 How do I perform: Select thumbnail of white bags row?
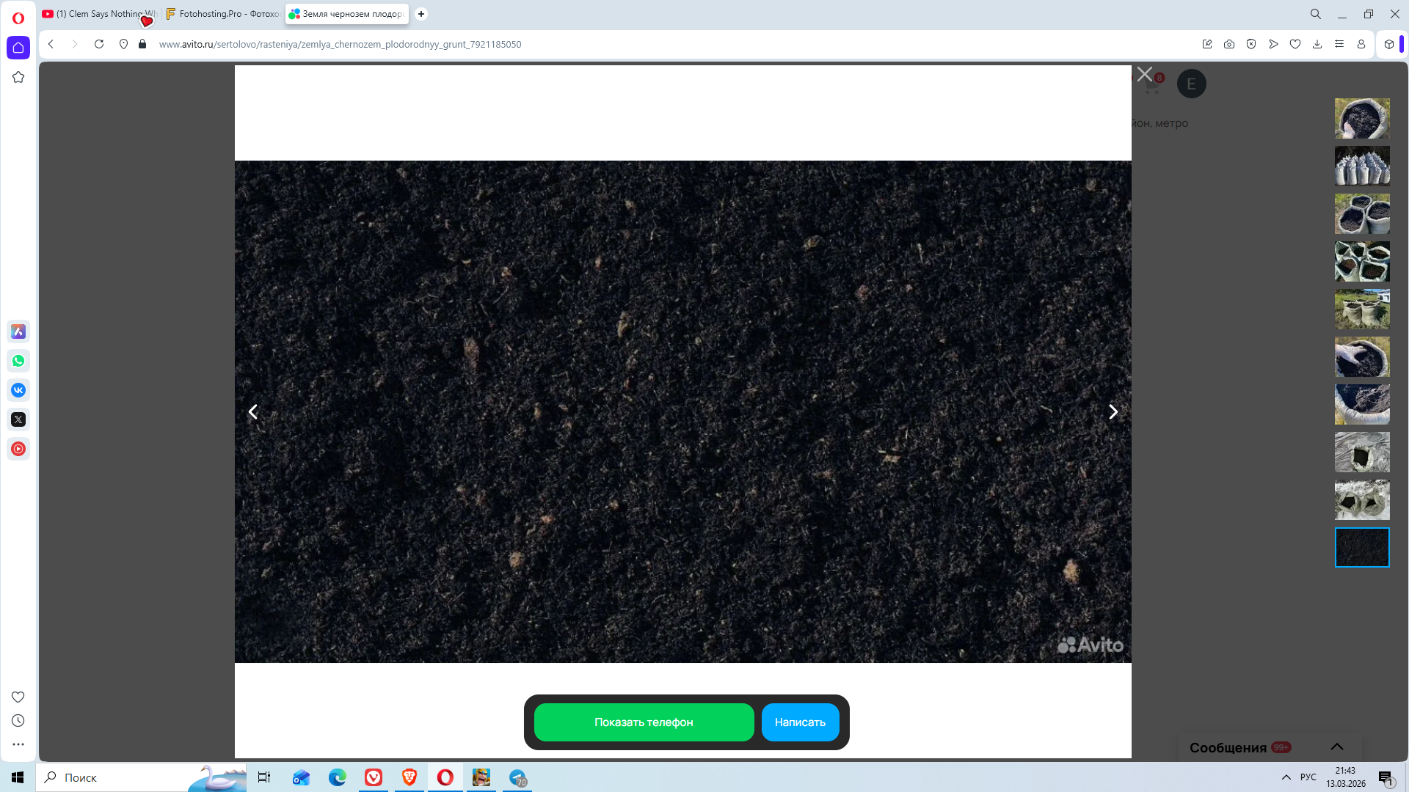point(1362,166)
